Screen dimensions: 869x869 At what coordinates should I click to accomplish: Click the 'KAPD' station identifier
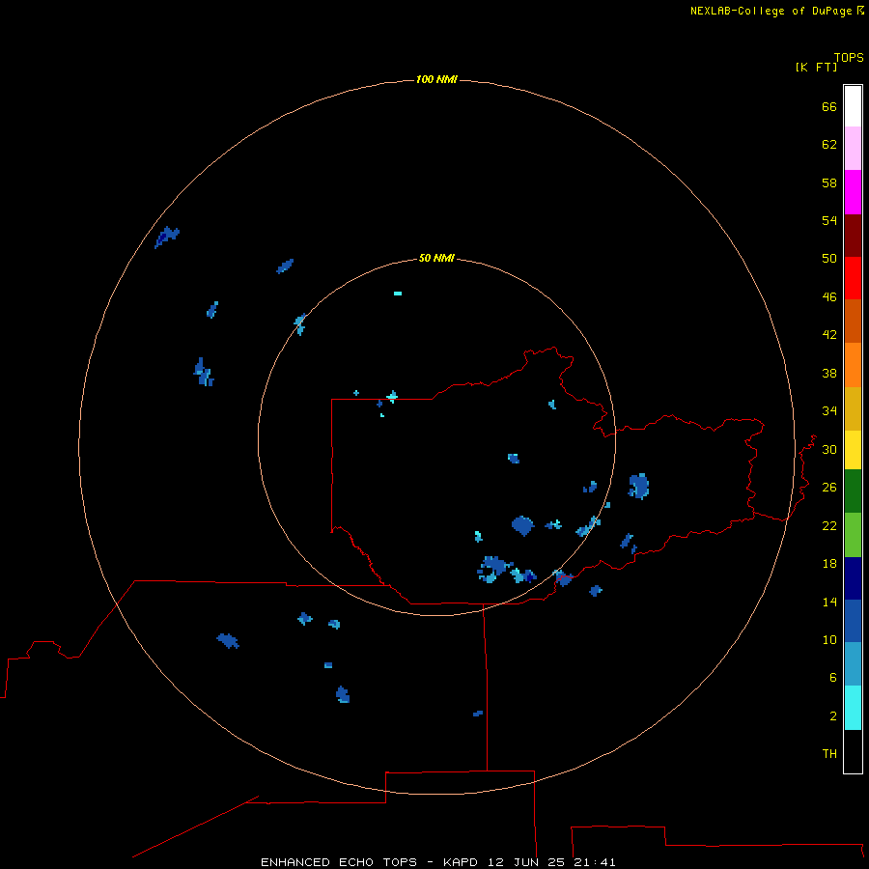tap(463, 862)
